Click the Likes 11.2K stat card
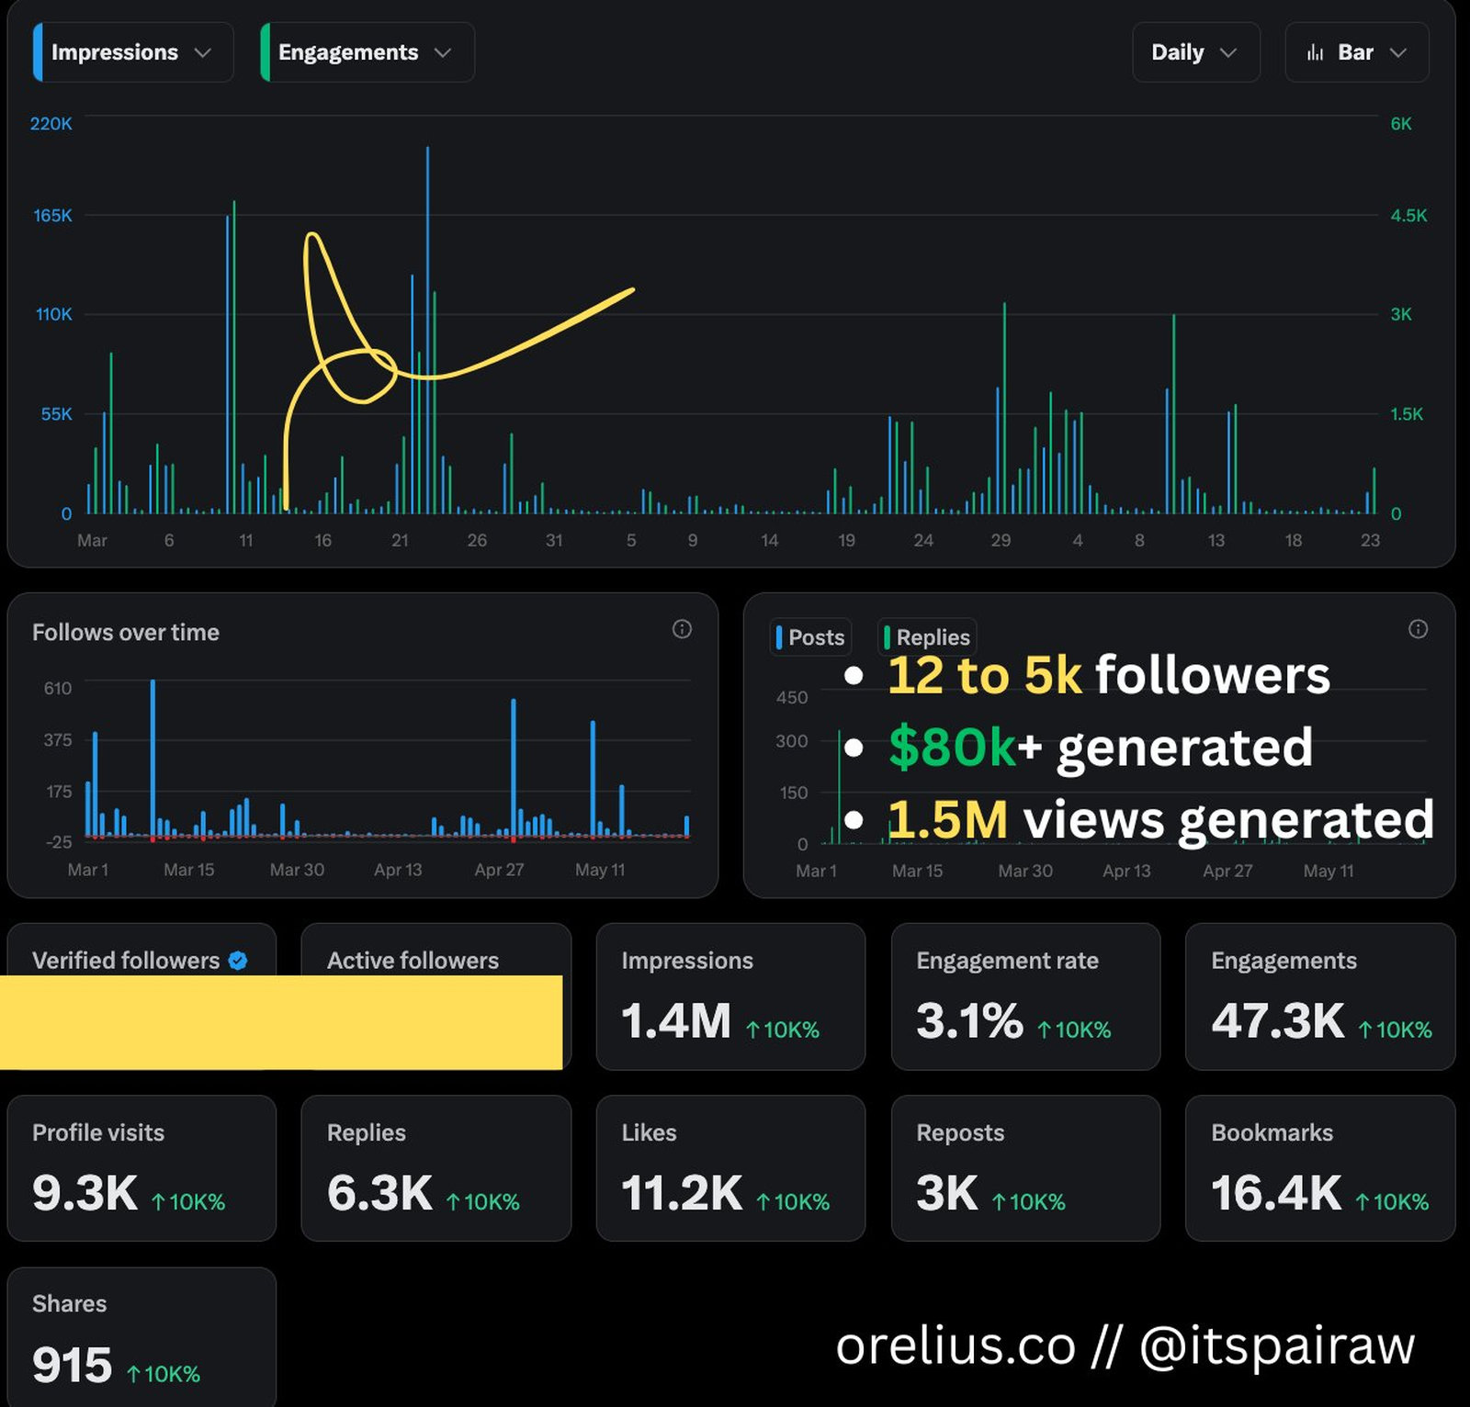Screen dimensions: 1470x1407 (730, 1168)
